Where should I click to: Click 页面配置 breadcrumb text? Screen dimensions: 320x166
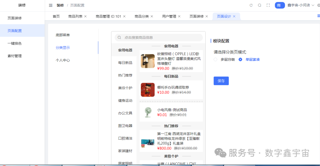[77, 5]
